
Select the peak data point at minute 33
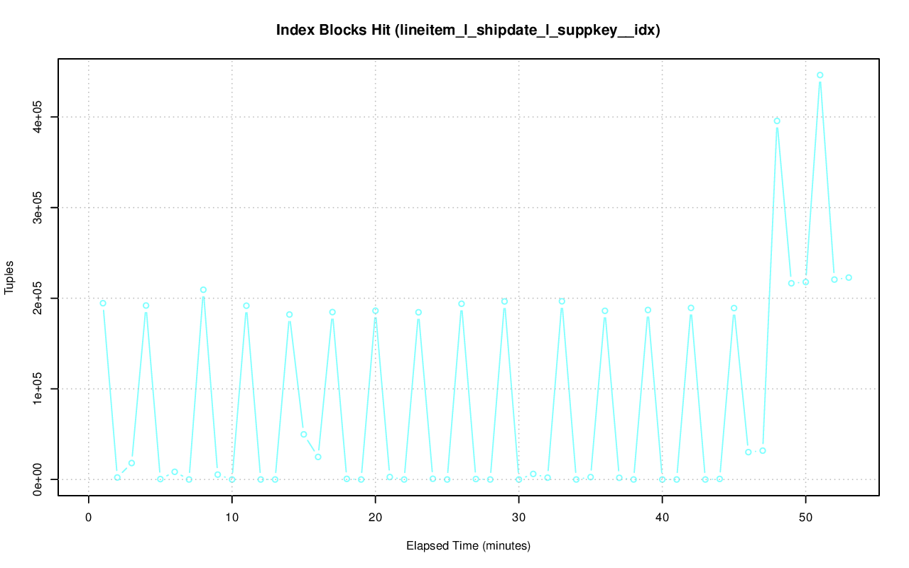click(562, 301)
